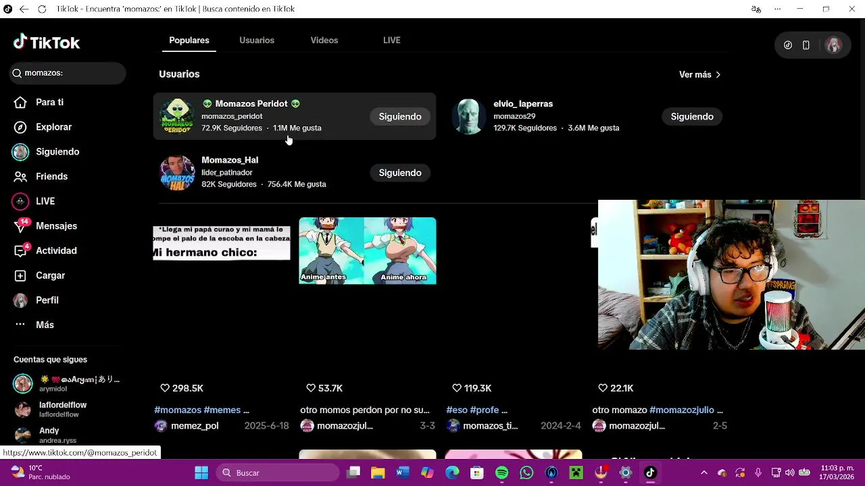The image size is (865, 486).
Task: Open the Para ti home feed
Action: [x=39, y=102]
